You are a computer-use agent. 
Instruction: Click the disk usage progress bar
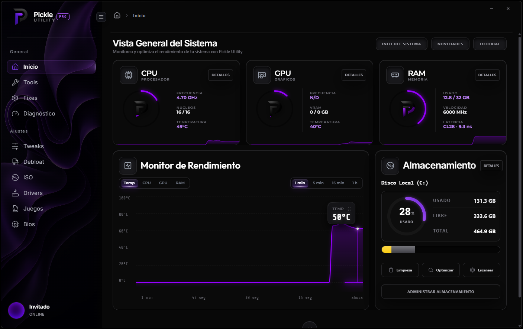click(441, 250)
